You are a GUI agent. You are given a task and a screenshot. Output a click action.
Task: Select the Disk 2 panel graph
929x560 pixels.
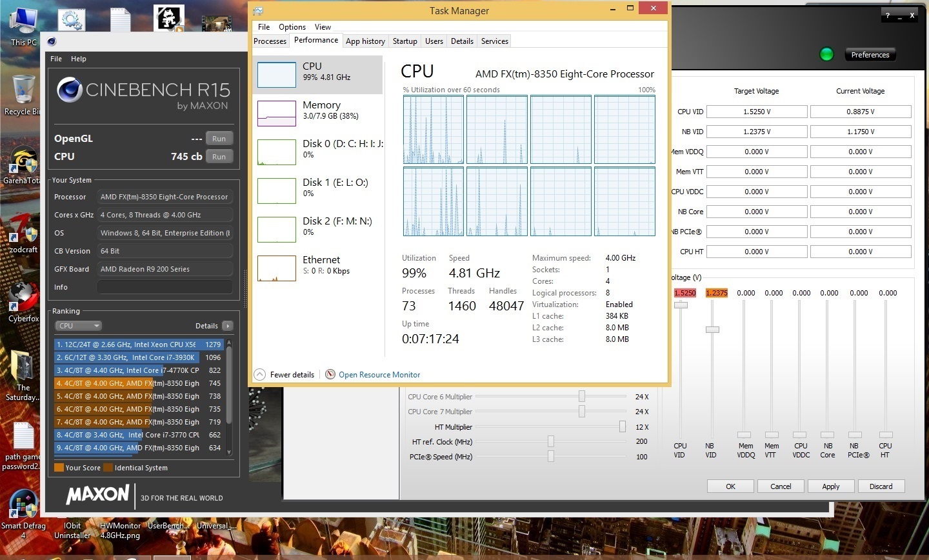[276, 229]
